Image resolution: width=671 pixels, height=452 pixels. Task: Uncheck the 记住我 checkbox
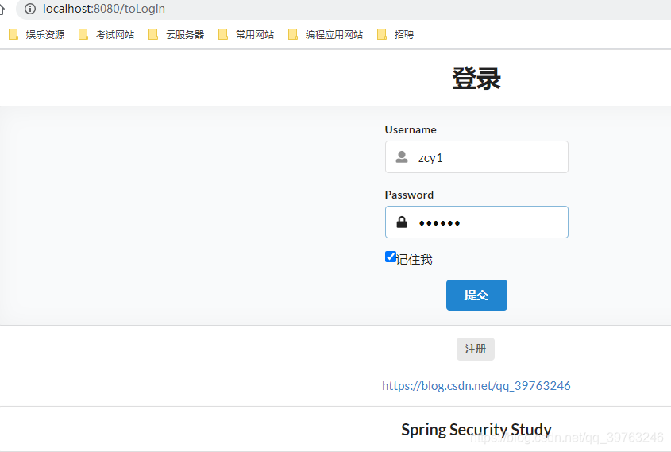tap(390, 257)
